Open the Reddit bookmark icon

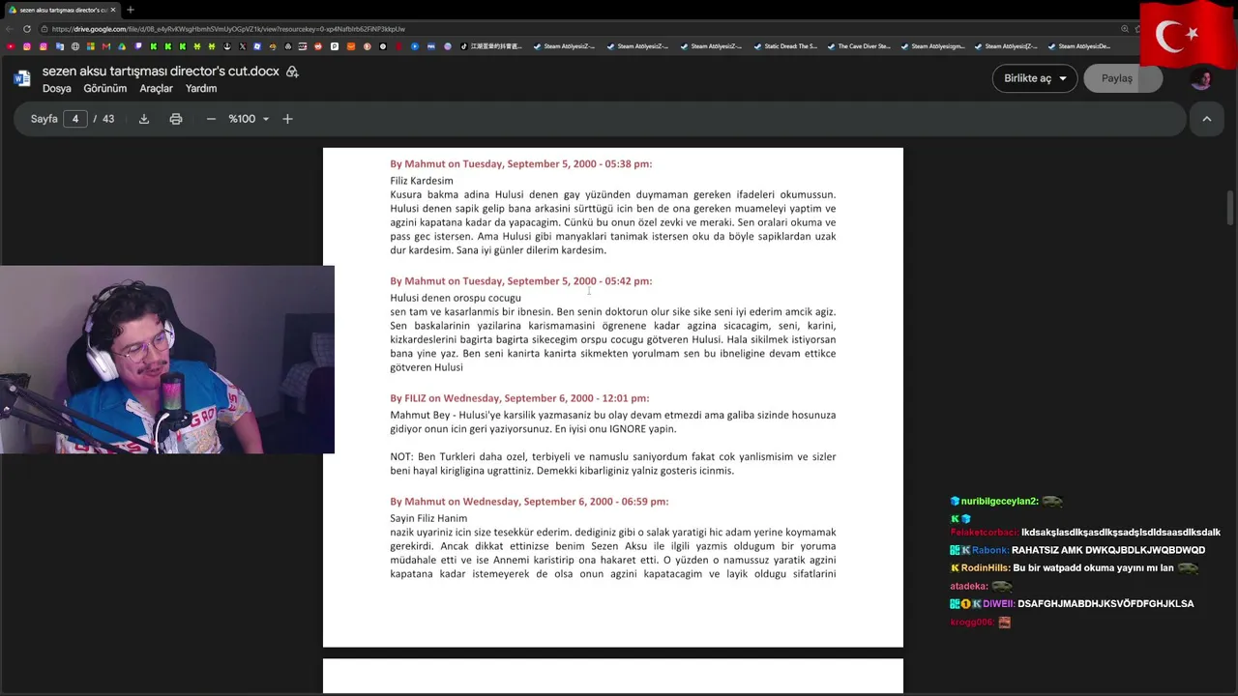(318, 46)
